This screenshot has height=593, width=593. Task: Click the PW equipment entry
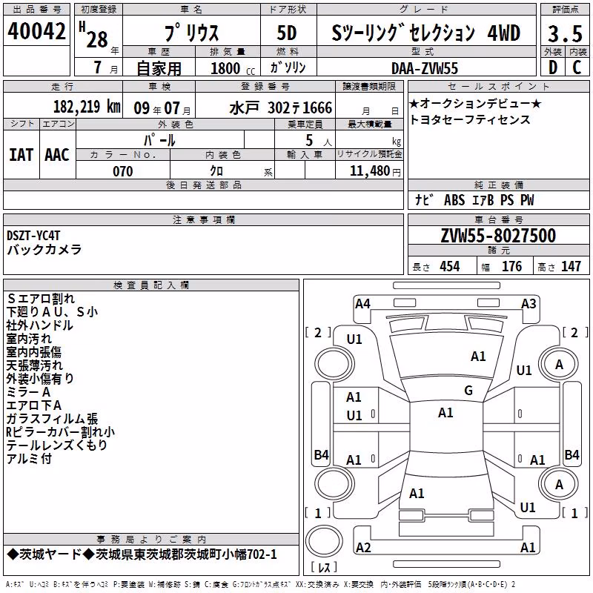(527, 200)
